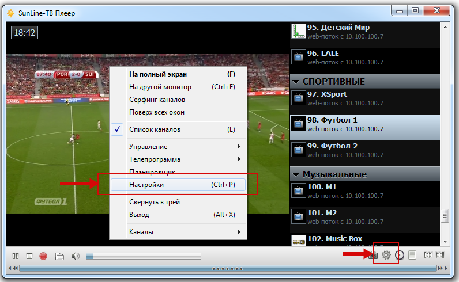Image resolution: width=459 pixels, height=282 pixels.
Task: Adjust the volume slider bar
Action: pos(144,256)
